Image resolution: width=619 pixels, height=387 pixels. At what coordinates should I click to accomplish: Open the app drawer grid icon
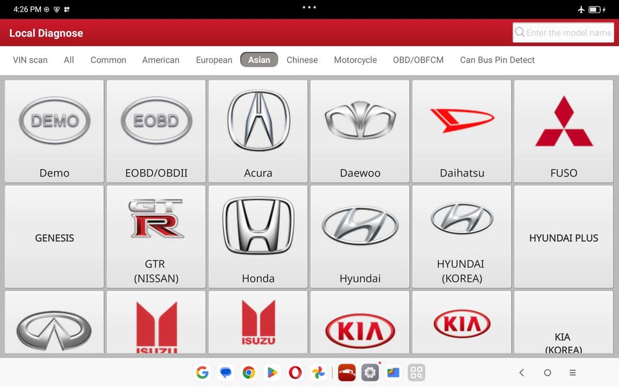point(417,372)
